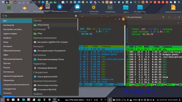Open GNOME Build Tool desktop icon
This screenshot has height=102, width=182.
tap(60, 8)
